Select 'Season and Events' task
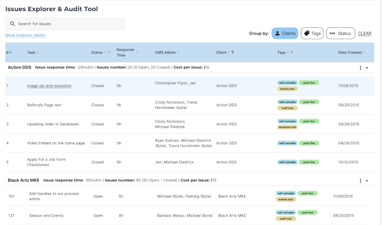Image resolution: width=382 pixels, height=225 pixels. (46, 216)
